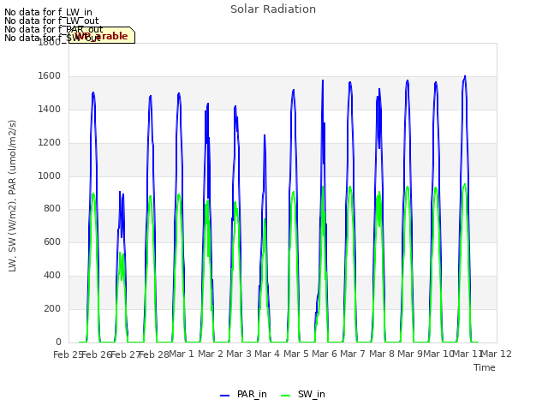The height and width of the screenshot is (411, 548).
Task: Click the PAR_in peak near 1600 on Mar 11
Action: (465, 76)
